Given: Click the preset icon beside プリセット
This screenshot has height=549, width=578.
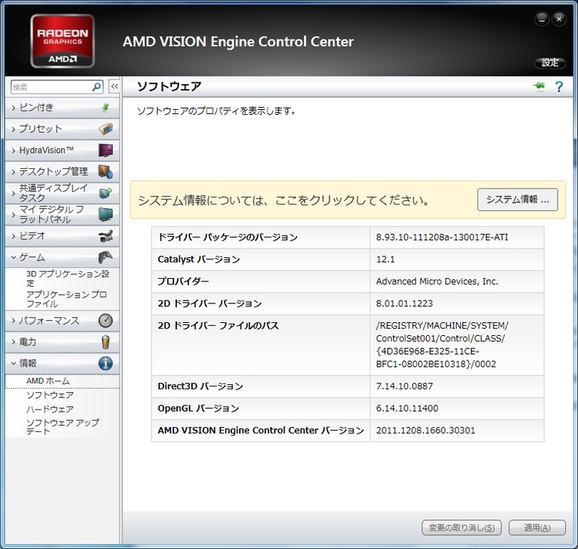Looking at the screenshot, I should (x=105, y=129).
